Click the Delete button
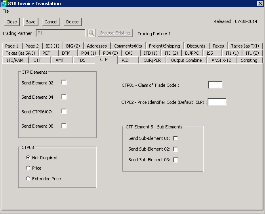 72,22
